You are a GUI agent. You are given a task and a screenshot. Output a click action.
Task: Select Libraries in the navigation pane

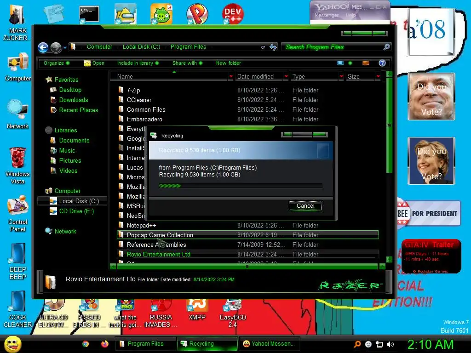65,130
